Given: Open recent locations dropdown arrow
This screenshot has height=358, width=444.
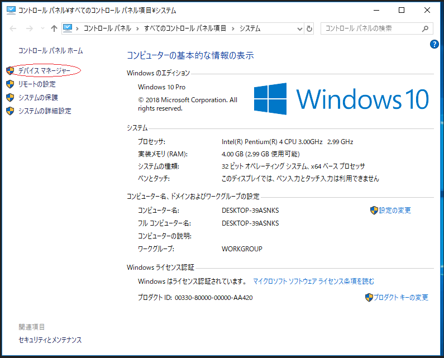Looking at the screenshot, I should coord(43,28).
